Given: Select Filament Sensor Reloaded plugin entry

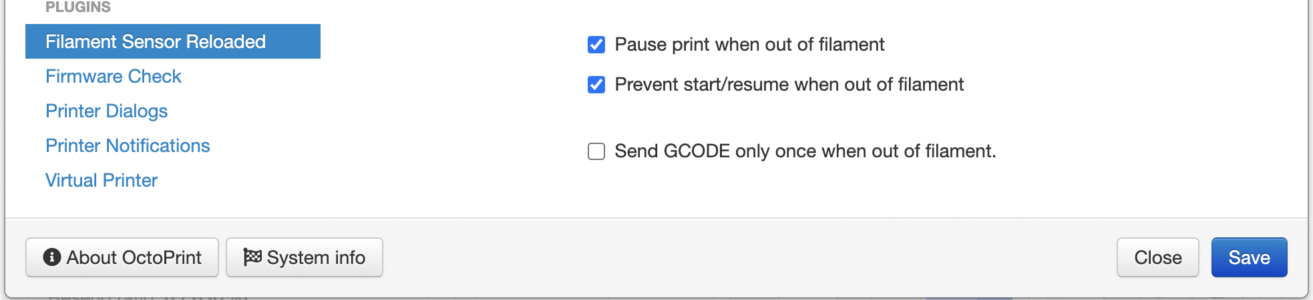Looking at the screenshot, I should coord(173,41).
